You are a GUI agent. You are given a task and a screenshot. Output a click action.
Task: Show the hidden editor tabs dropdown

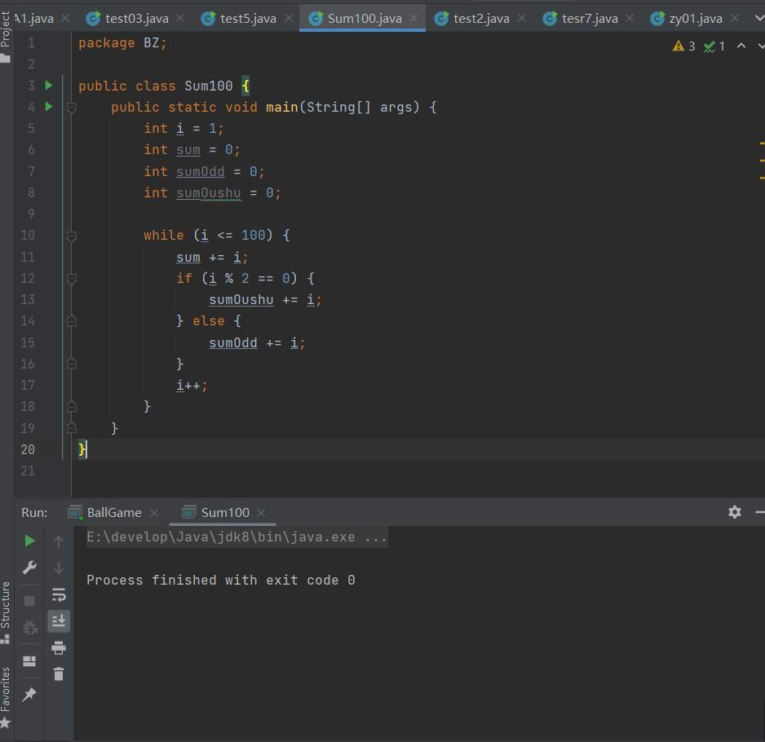pos(759,18)
